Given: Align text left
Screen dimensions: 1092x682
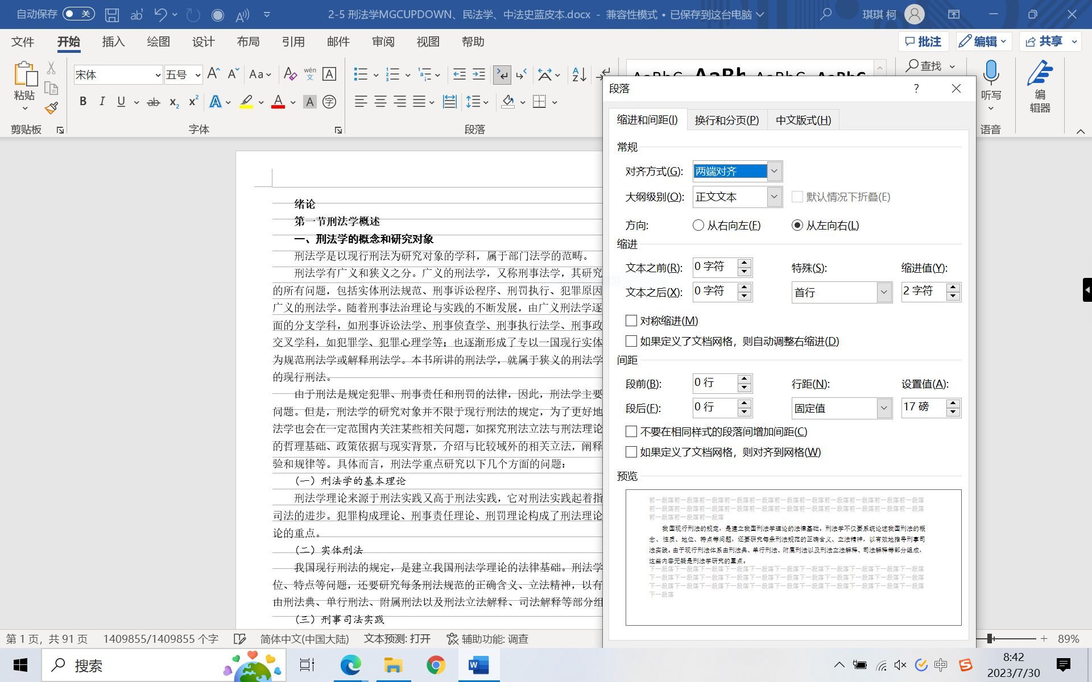Looking at the screenshot, I should (361, 102).
